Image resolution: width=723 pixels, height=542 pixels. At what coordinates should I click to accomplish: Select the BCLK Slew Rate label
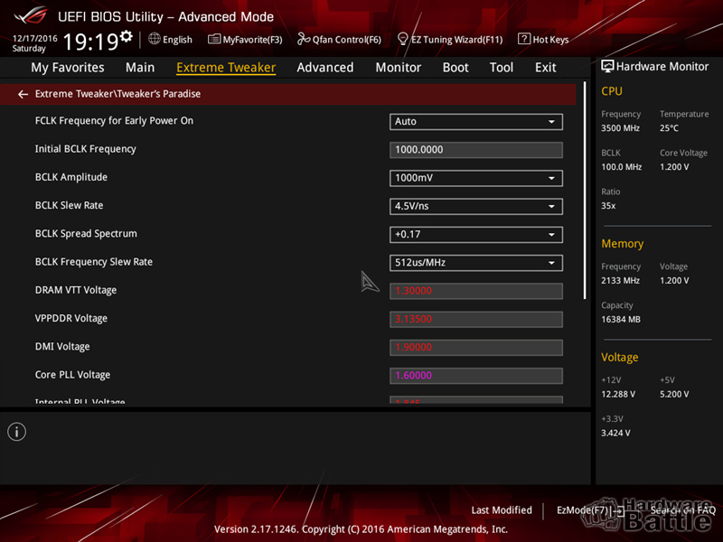[x=69, y=206]
